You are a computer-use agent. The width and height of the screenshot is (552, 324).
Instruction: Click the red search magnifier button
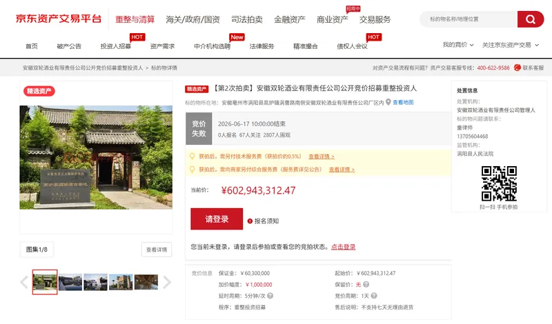tap(530, 19)
